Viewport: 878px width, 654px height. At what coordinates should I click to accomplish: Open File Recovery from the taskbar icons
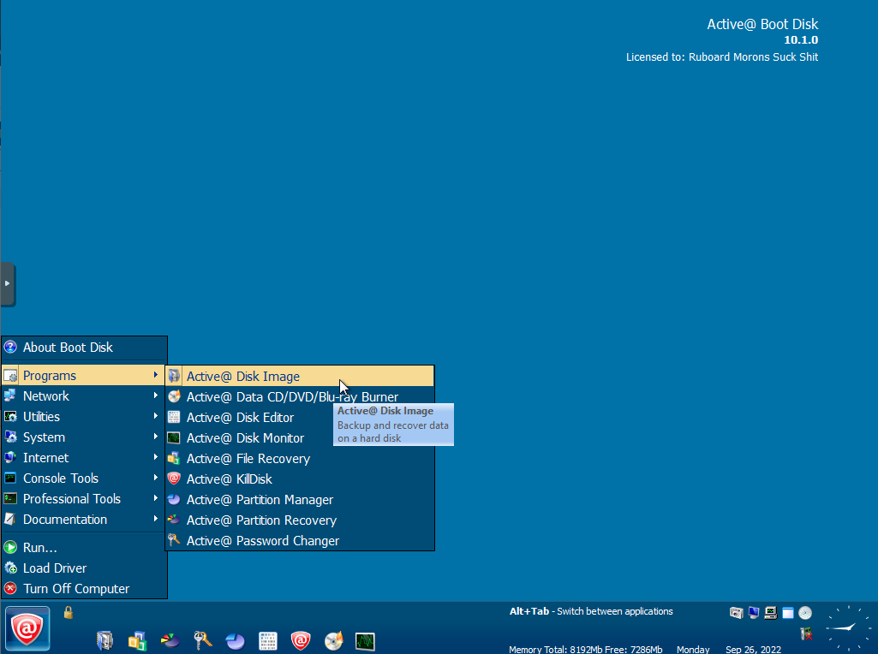(137, 640)
